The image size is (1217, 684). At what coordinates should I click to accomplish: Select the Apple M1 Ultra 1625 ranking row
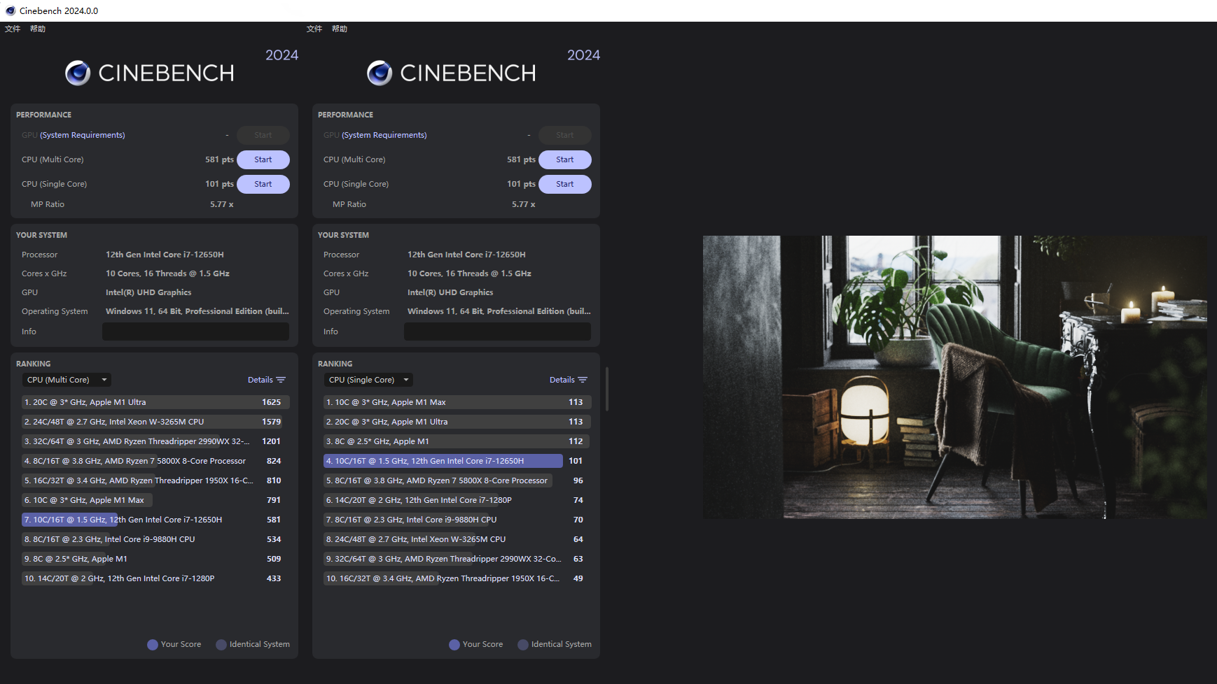pyautogui.click(x=154, y=402)
